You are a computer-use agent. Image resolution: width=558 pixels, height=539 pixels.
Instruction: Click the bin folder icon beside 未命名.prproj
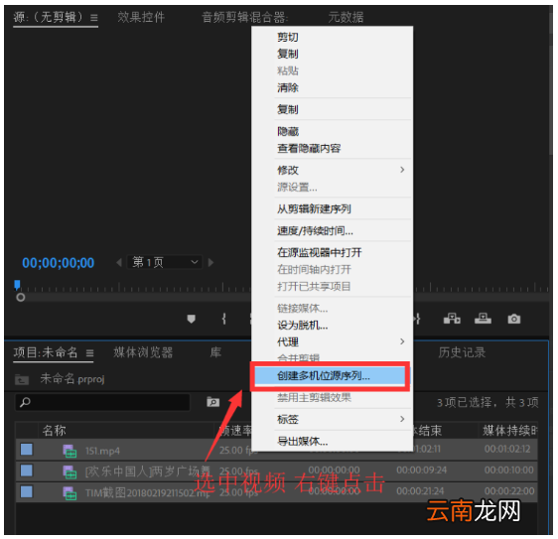pyautogui.click(x=22, y=380)
